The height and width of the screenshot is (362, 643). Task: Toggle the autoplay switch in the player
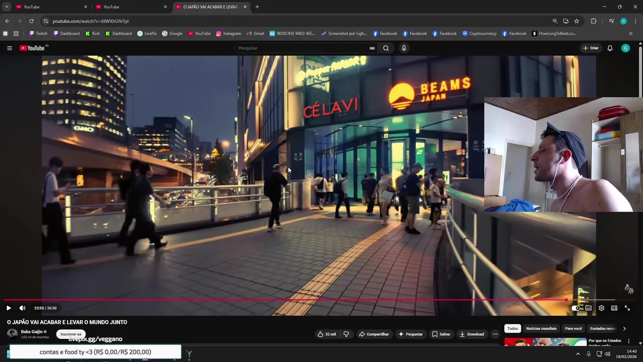(576, 308)
